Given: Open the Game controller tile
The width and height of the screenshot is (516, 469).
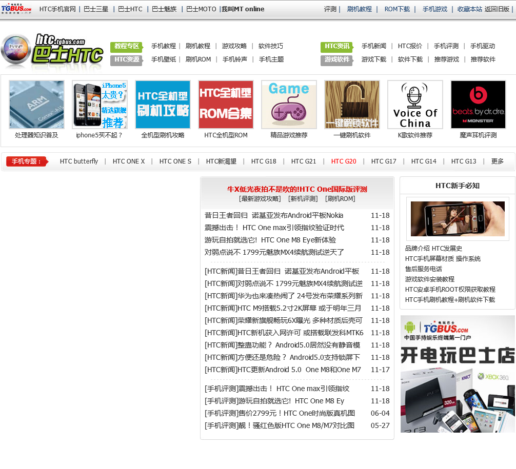Looking at the screenshot, I should (x=289, y=105).
